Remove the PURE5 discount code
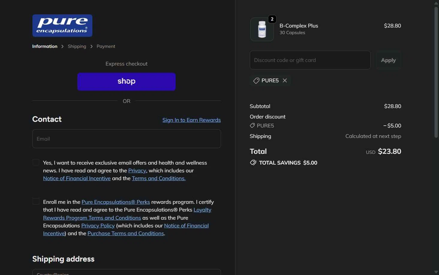439x275 pixels. click(285, 80)
